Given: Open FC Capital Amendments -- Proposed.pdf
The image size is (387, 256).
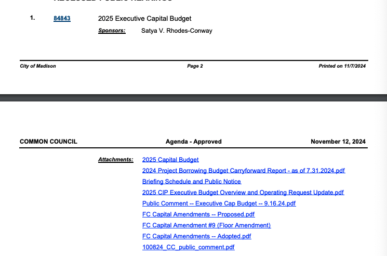Looking at the screenshot, I should click(x=198, y=214).
